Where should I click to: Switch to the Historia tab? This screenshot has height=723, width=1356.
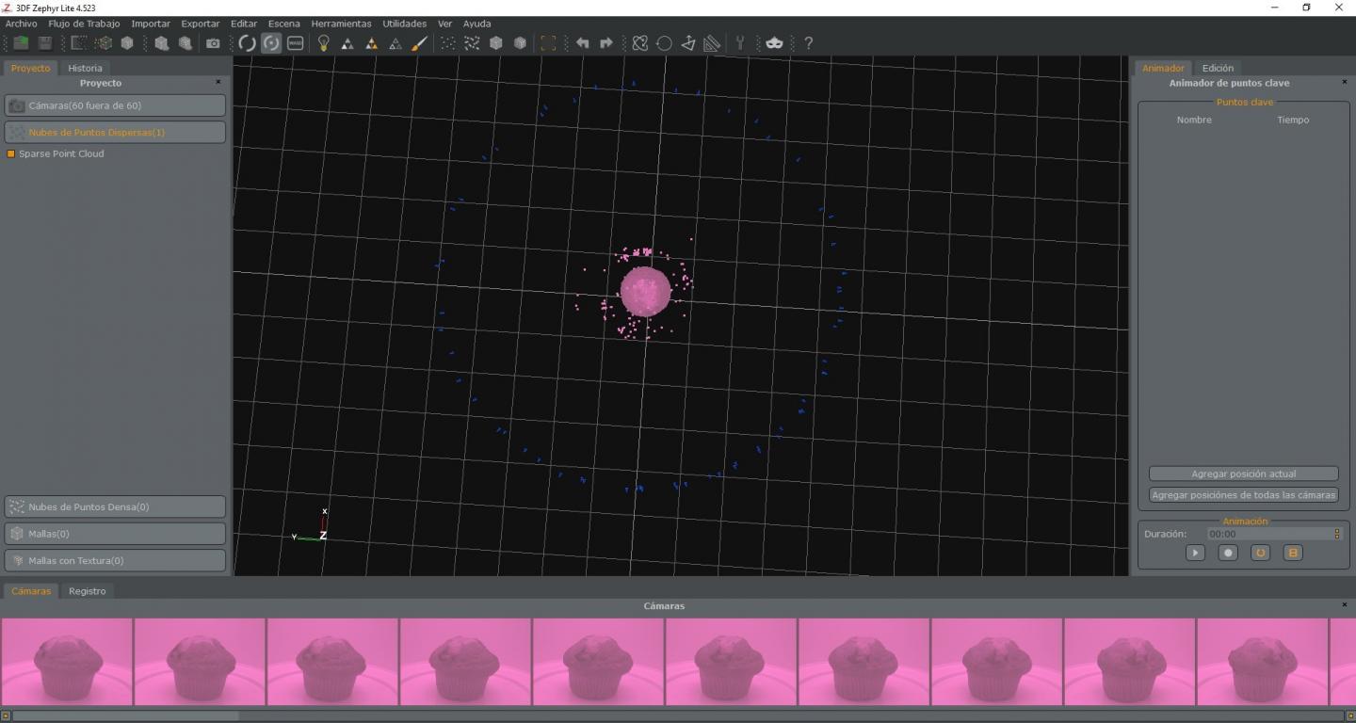click(x=85, y=68)
